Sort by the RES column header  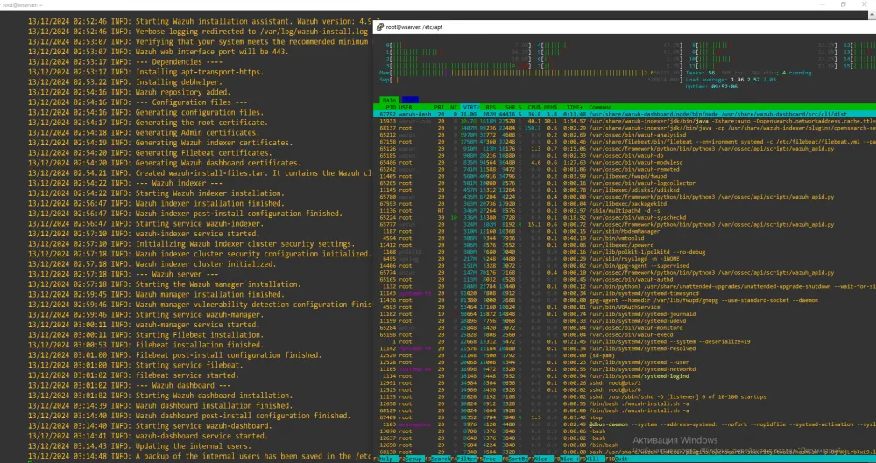click(491, 108)
